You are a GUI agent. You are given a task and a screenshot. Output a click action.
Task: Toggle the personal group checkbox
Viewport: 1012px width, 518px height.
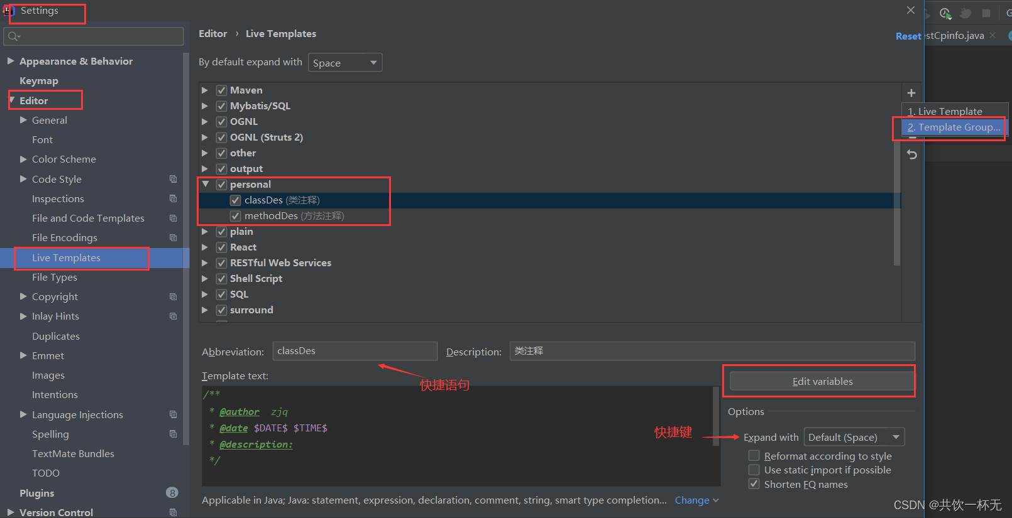(221, 184)
